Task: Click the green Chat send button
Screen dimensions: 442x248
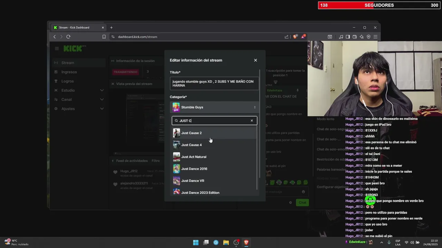Action: (302, 203)
